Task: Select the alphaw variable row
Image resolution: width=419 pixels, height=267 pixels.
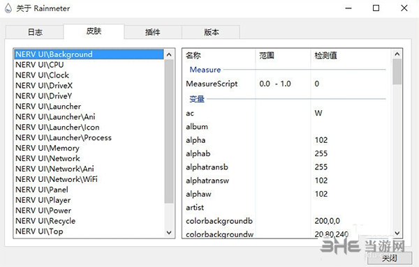Action: coord(287,194)
